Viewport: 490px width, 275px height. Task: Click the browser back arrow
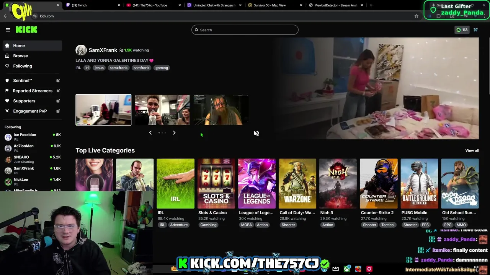pos(5,16)
